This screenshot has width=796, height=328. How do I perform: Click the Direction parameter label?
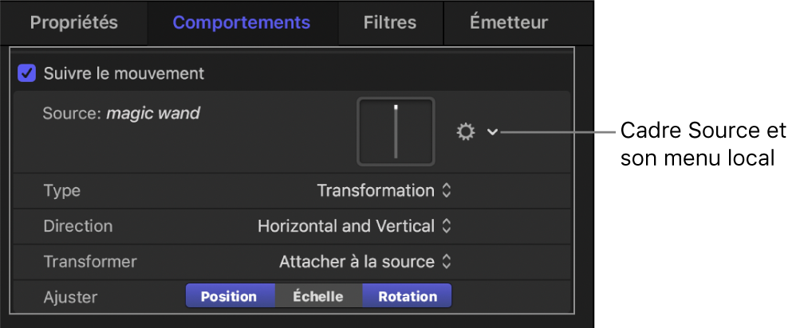click(x=77, y=226)
